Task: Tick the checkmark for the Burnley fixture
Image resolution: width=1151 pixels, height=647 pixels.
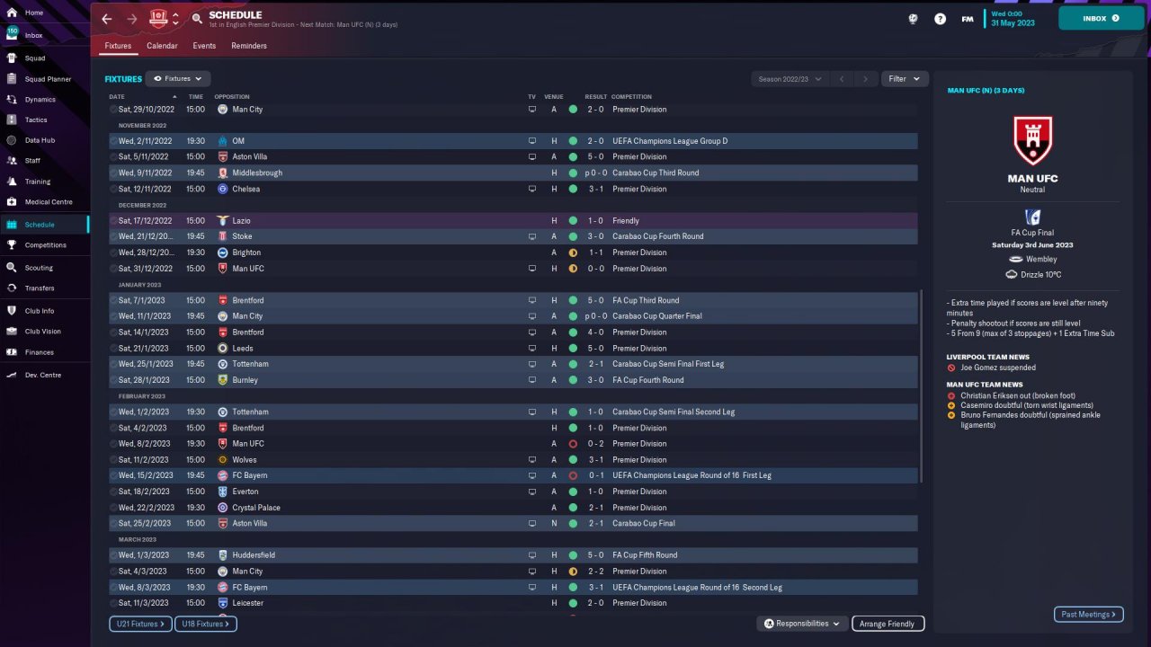Action: [x=114, y=380]
